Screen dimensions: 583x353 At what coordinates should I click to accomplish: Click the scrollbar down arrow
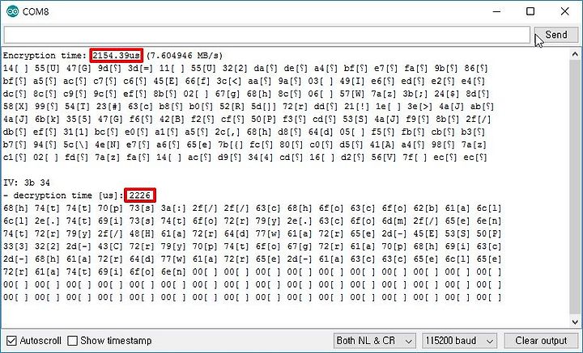click(x=575, y=321)
